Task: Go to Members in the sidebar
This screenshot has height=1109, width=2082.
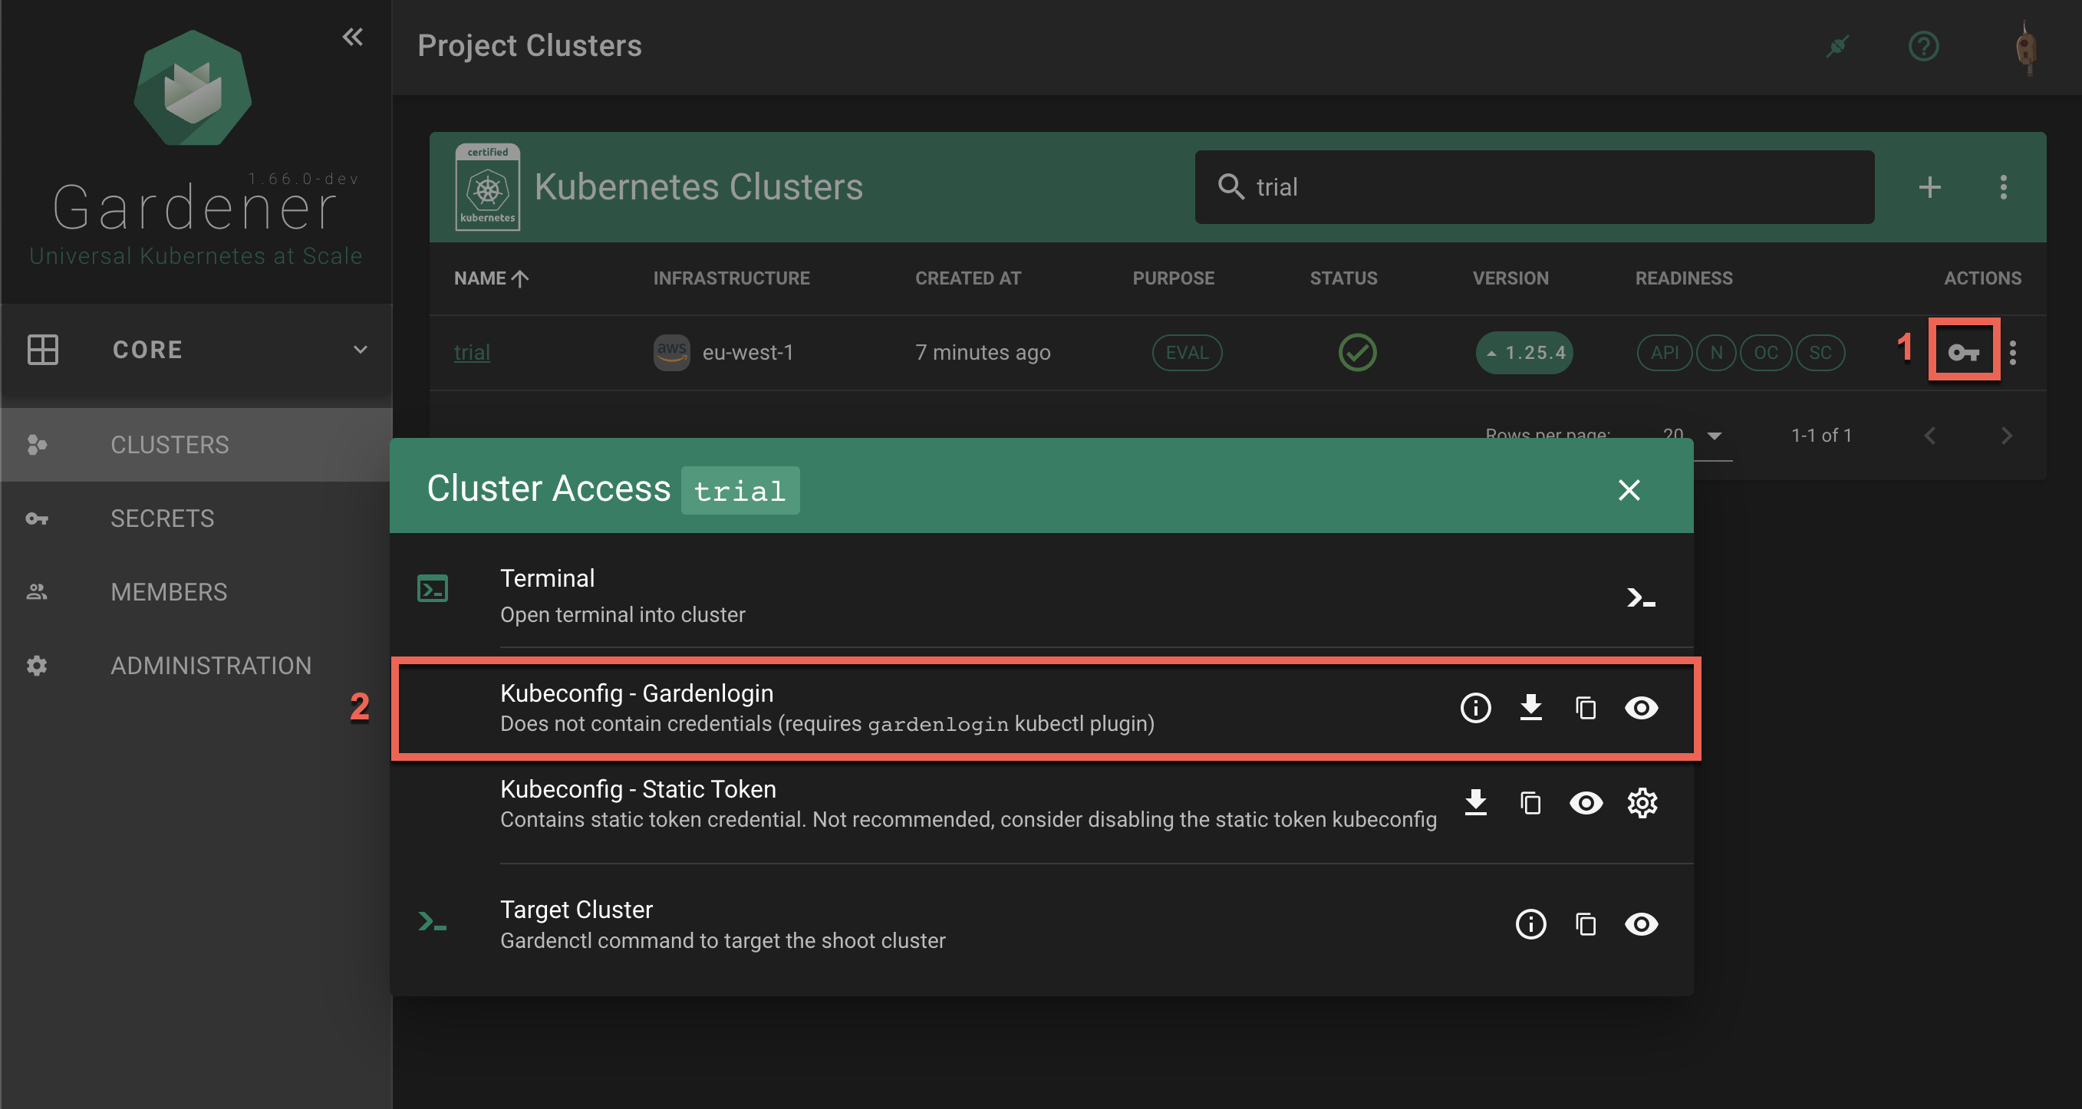Action: pyautogui.click(x=168, y=591)
